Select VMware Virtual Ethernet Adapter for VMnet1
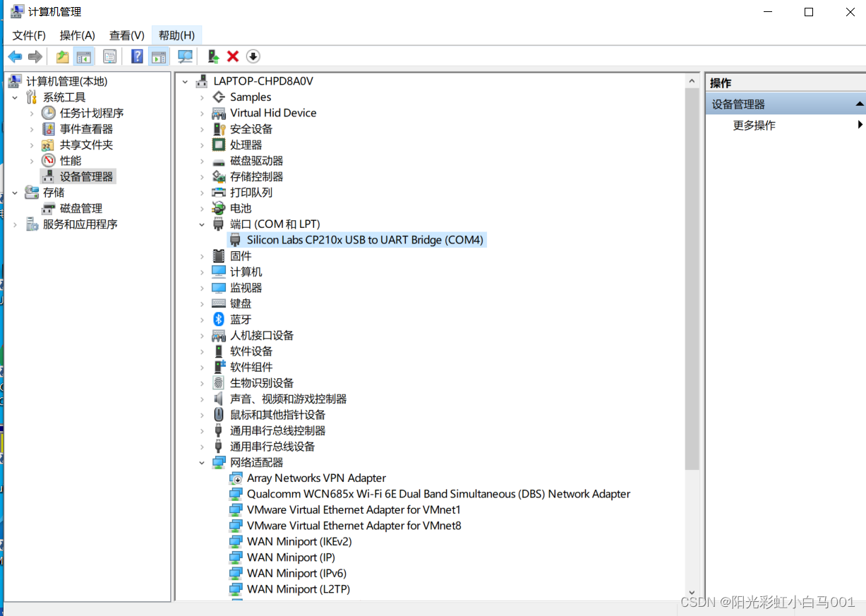This screenshot has width=866, height=616. pos(354,510)
